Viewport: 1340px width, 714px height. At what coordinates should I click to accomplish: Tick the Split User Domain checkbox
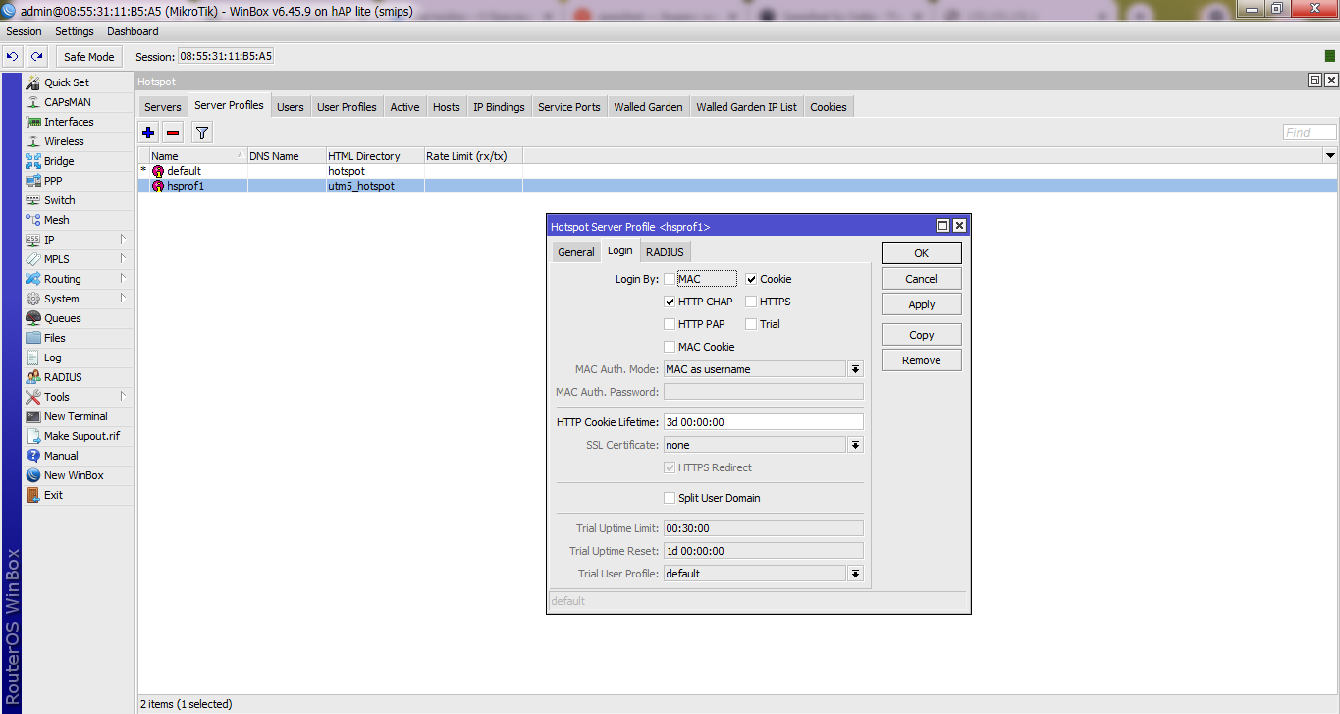pyautogui.click(x=670, y=498)
